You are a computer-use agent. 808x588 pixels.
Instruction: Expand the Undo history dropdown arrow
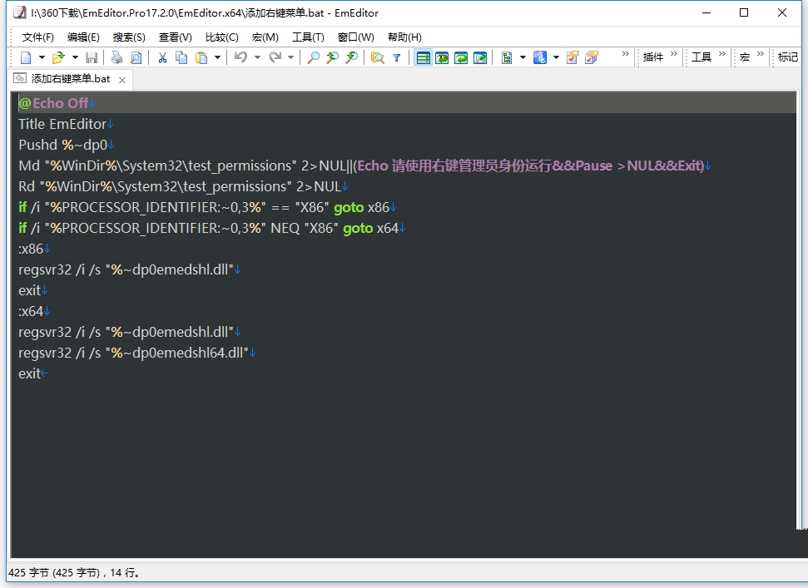point(257,57)
